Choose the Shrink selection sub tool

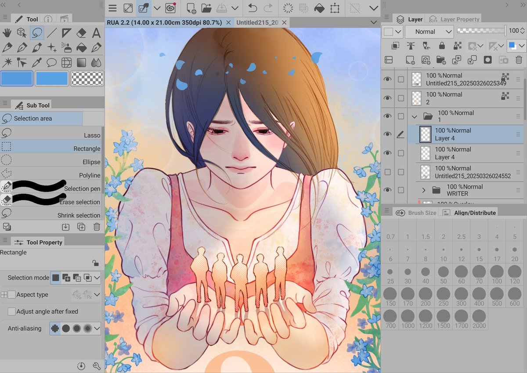click(51, 215)
